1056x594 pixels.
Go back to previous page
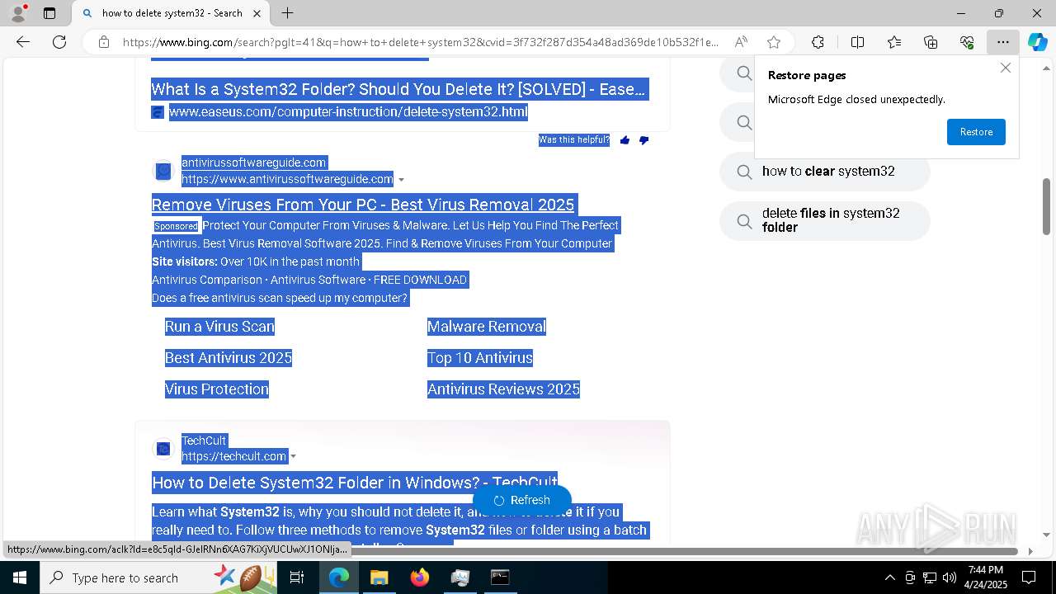pyautogui.click(x=23, y=42)
